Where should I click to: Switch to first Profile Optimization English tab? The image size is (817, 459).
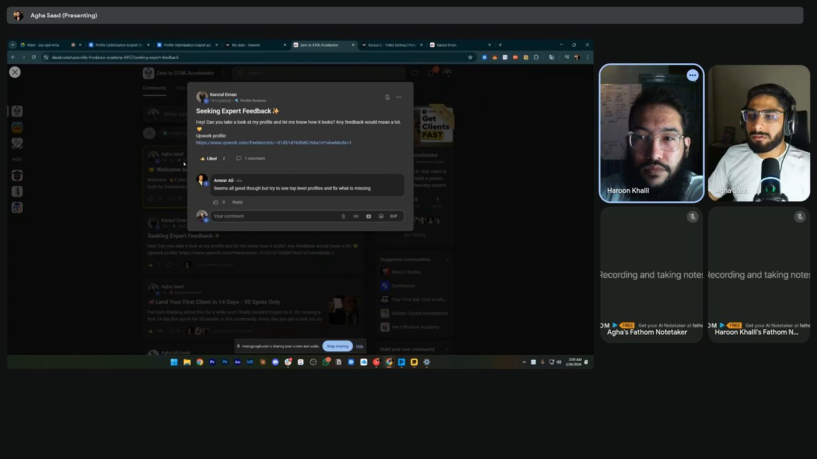[119, 45]
